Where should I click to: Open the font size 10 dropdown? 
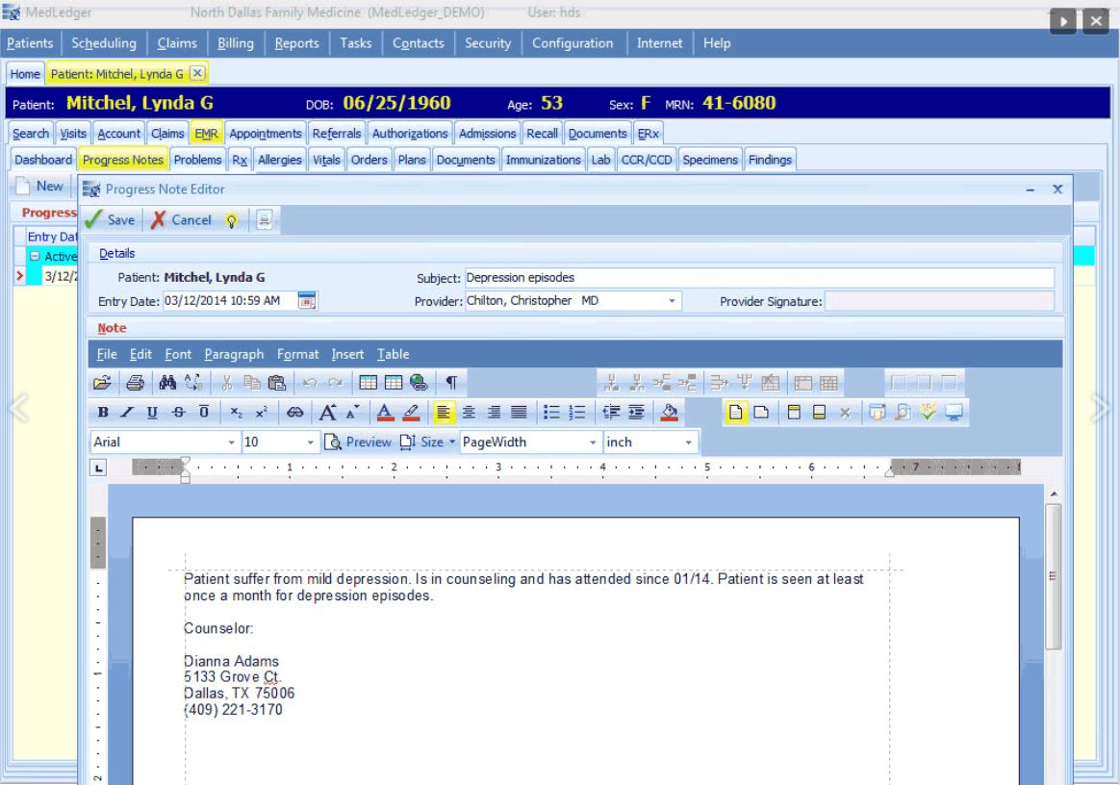310,443
